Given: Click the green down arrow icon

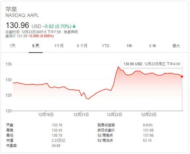Looking at the screenshot, I should [x=74, y=26].
